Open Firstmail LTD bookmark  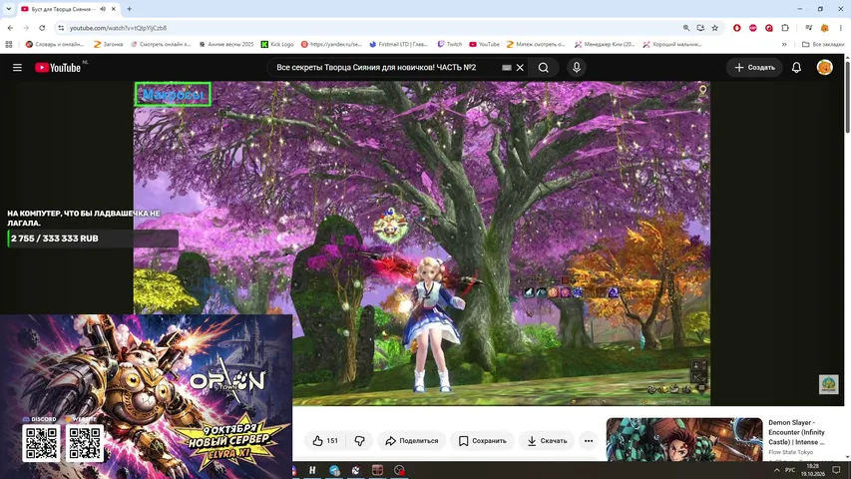coord(398,44)
